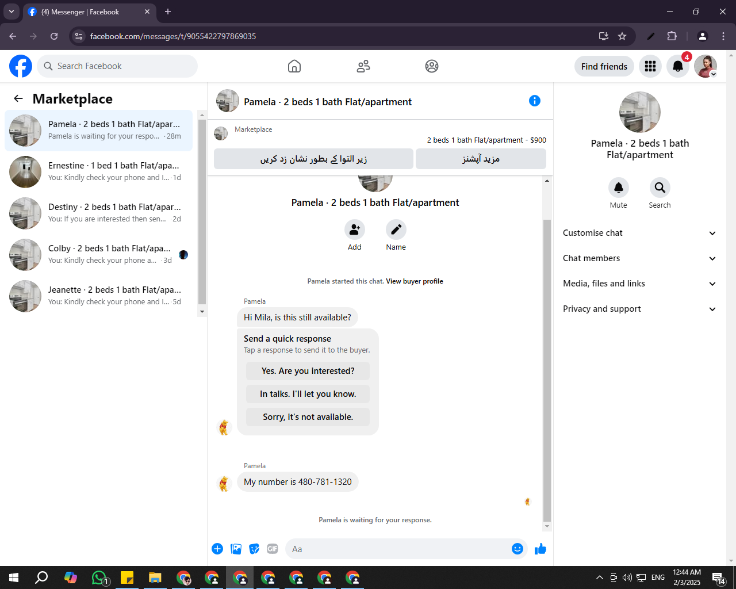The width and height of the screenshot is (736, 589).
Task: Click the Chrome address bar URL
Action: tap(173, 36)
